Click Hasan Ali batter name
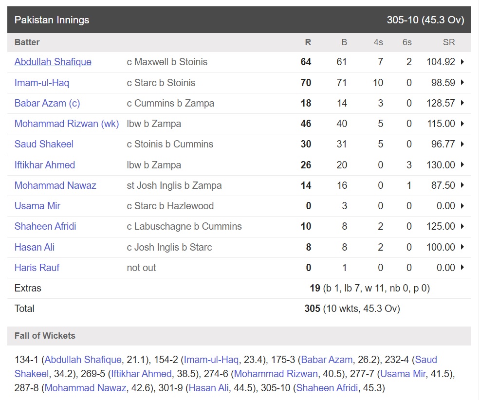This screenshot has height=400, width=480. [x=35, y=247]
